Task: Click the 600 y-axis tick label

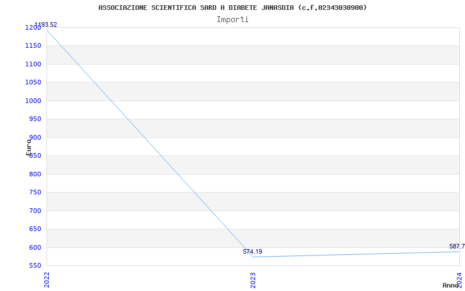Action: [x=35, y=247]
